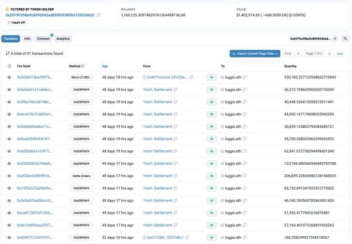Open transaction hash 0x4ce47fc31d683e1
The height and width of the screenshot is (244, 352).
(34, 114)
